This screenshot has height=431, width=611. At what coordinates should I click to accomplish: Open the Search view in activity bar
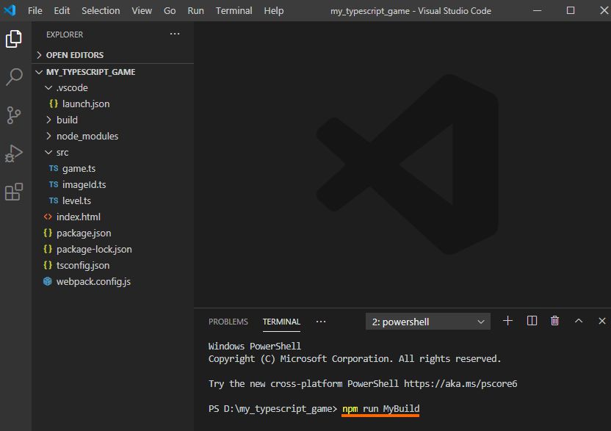point(14,77)
